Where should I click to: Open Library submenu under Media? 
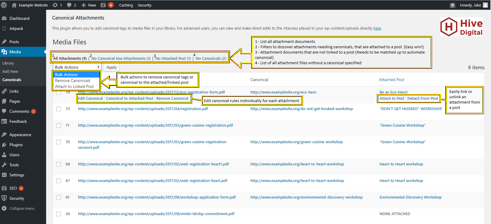(8, 63)
